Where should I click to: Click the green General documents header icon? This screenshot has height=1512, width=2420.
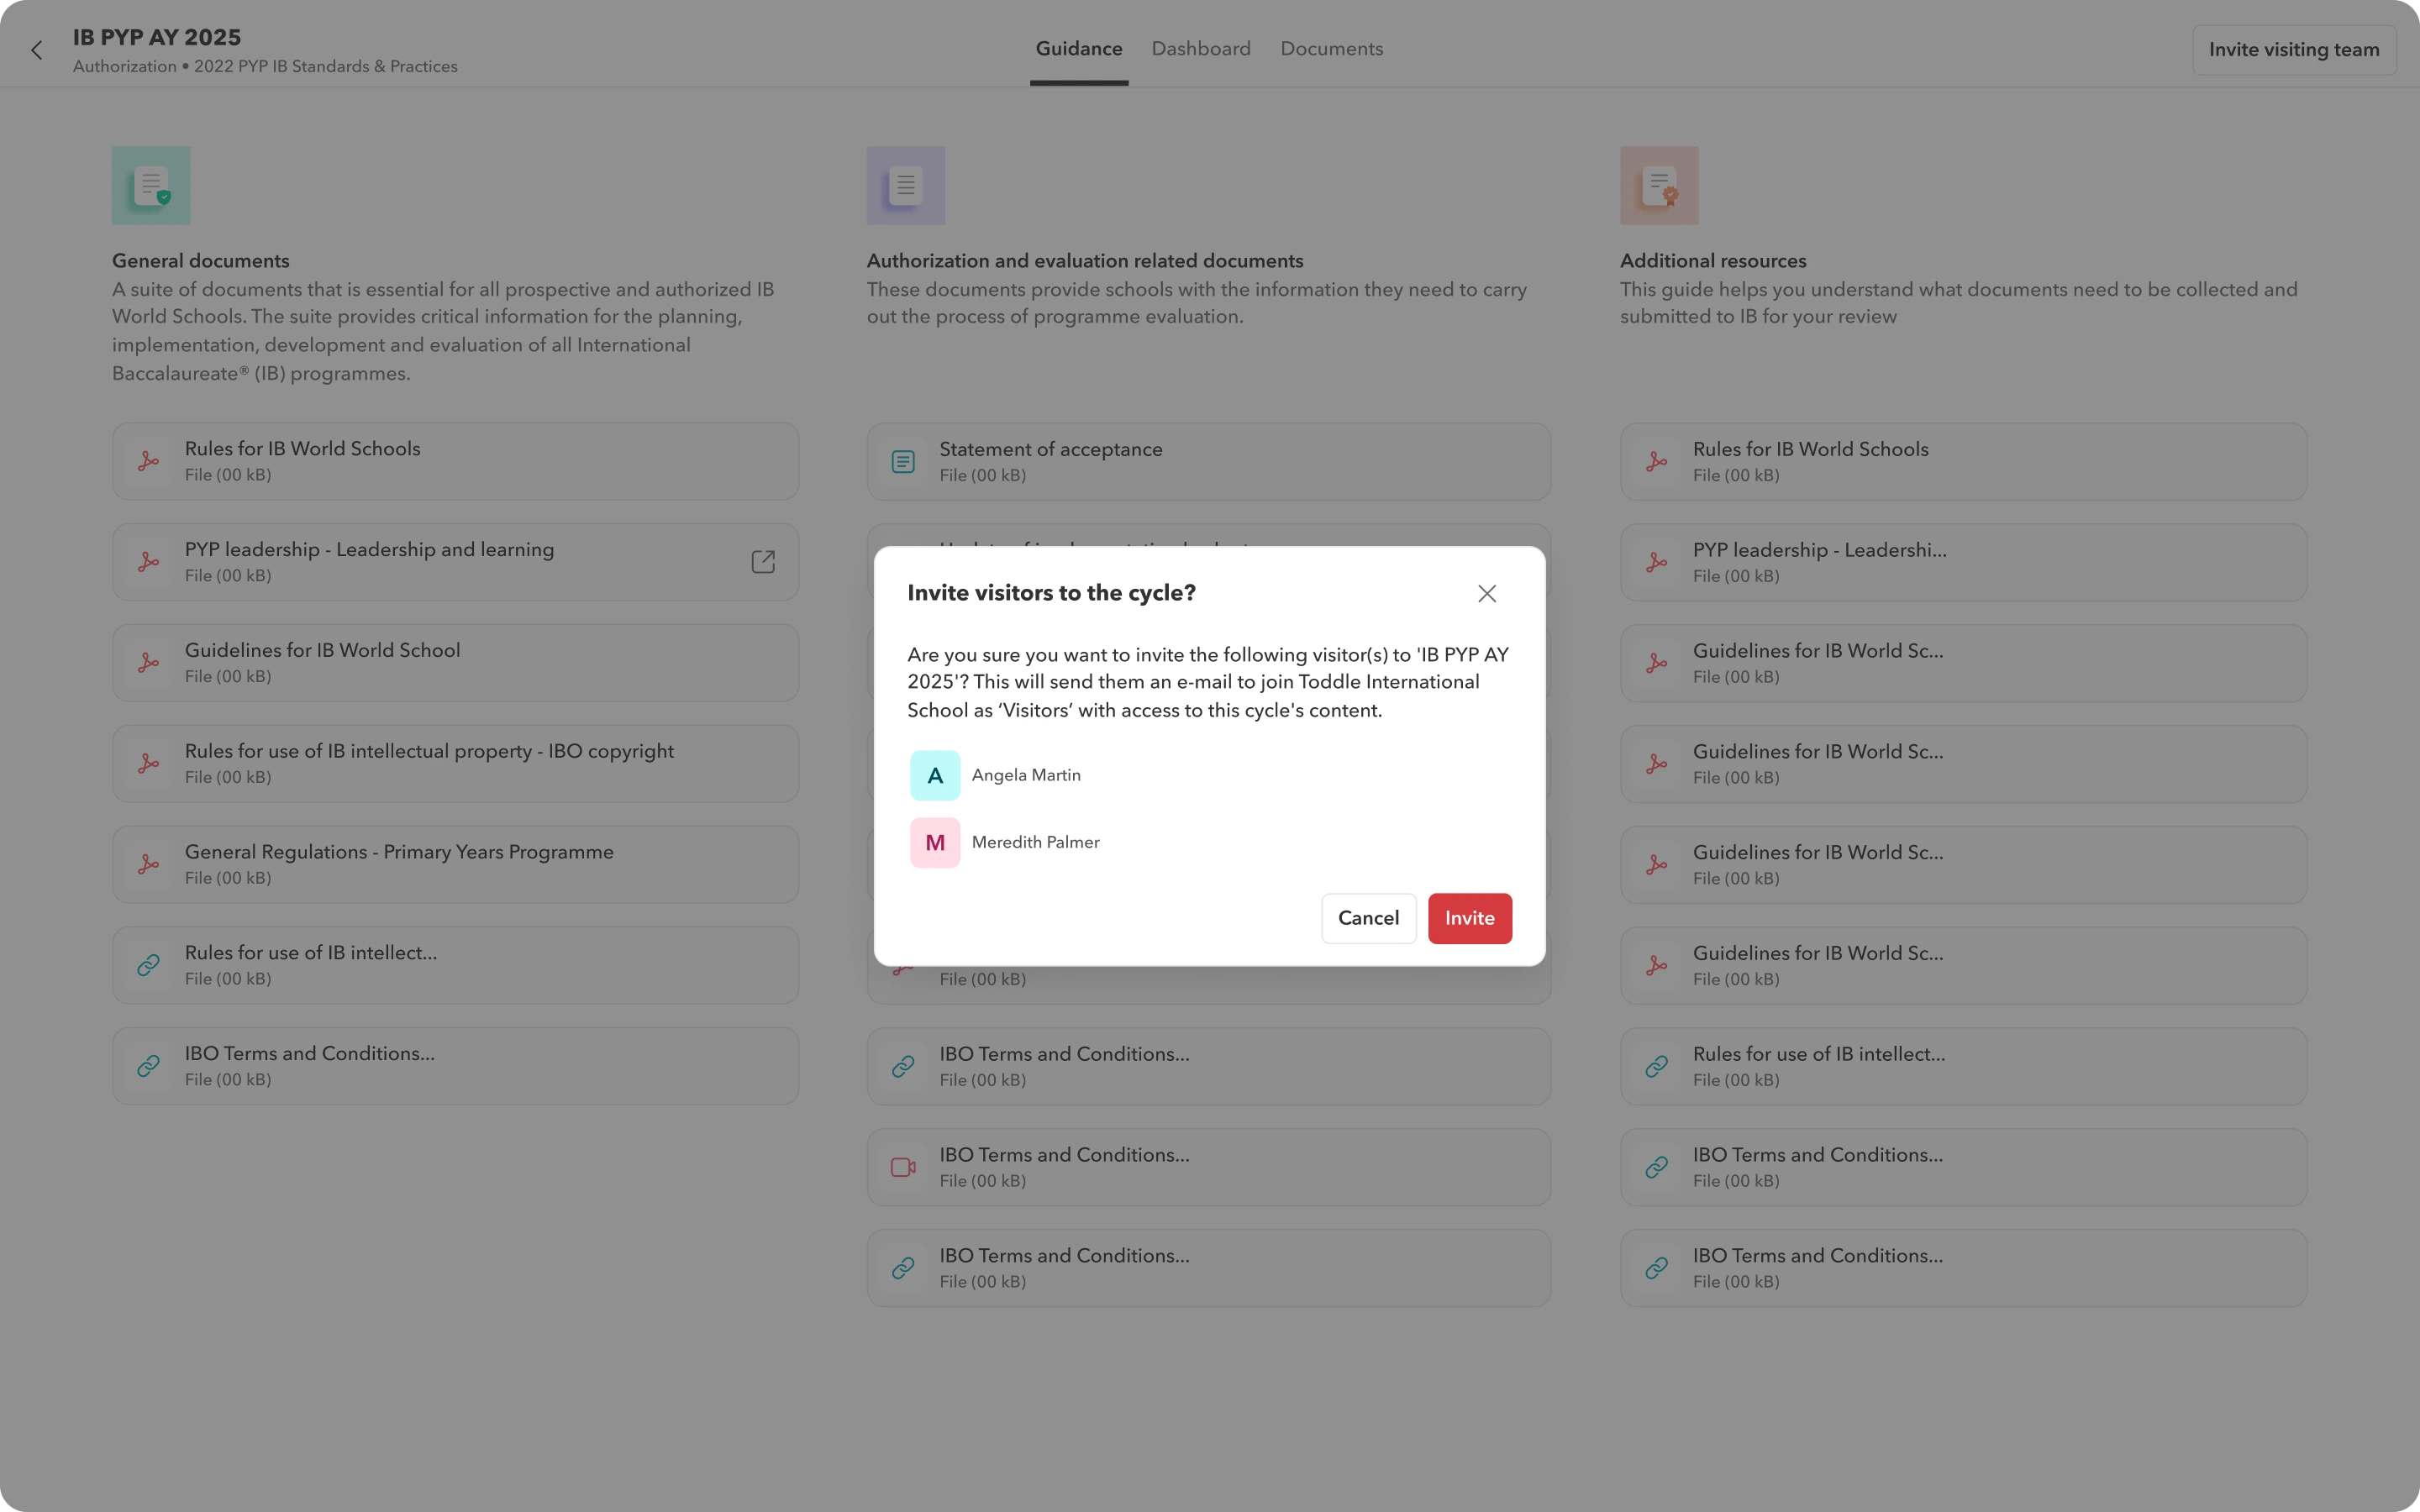click(150, 185)
